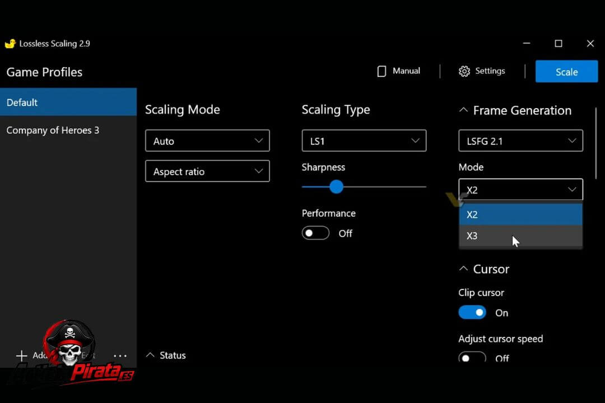
Task: Open the Settings gear icon
Action: pyautogui.click(x=464, y=71)
